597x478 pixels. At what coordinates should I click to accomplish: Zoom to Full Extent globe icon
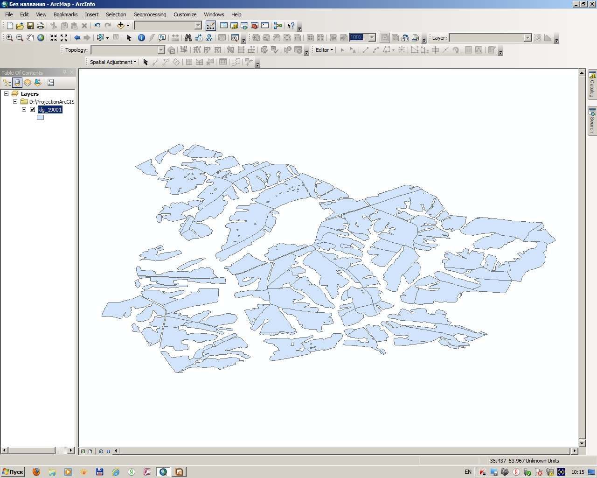coord(41,38)
